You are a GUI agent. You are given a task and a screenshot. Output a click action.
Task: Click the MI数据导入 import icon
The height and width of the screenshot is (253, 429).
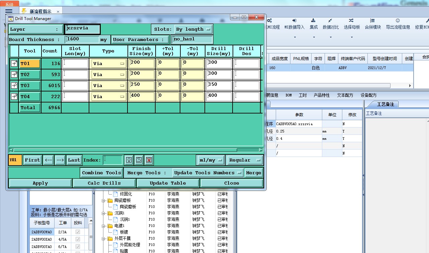[294, 20]
